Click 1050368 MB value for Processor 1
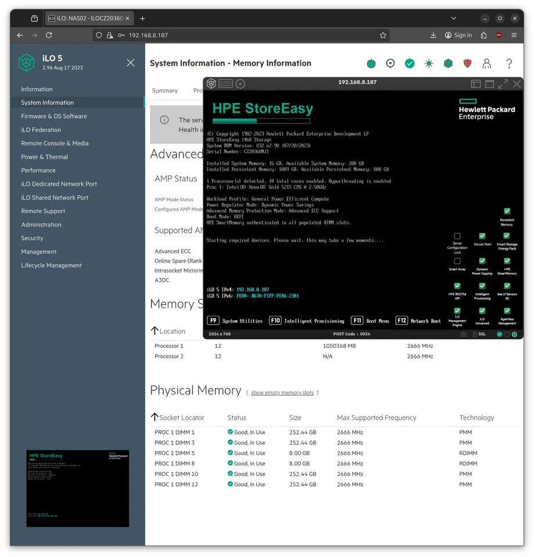The image size is (534, 557). pyautogui.click(x=339, y=346)
